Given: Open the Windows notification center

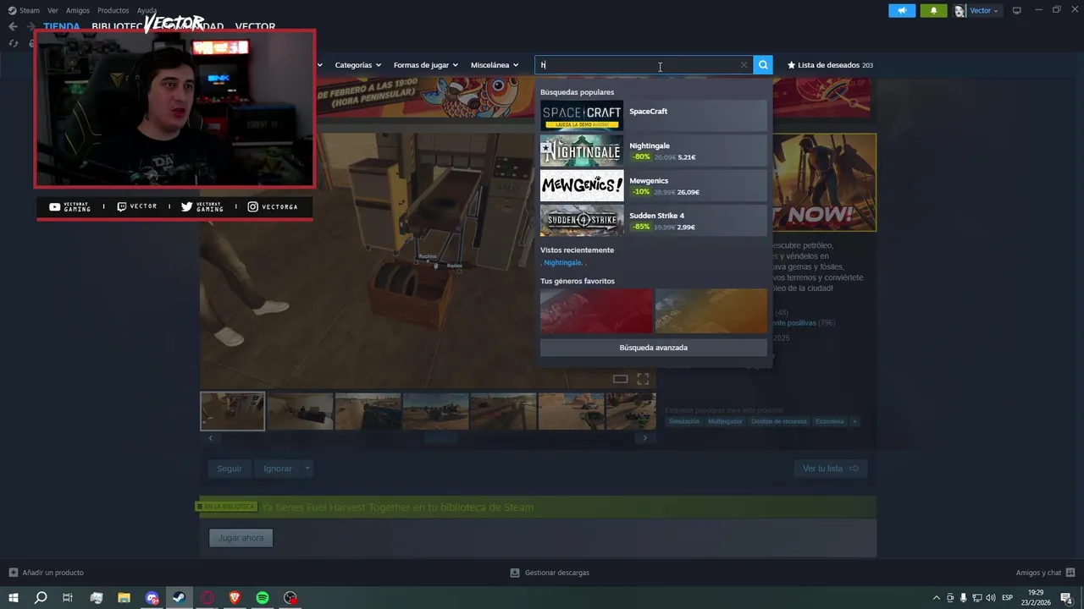Looking at the screenshot, I should pyautogui.click(x=1066, y=598).
